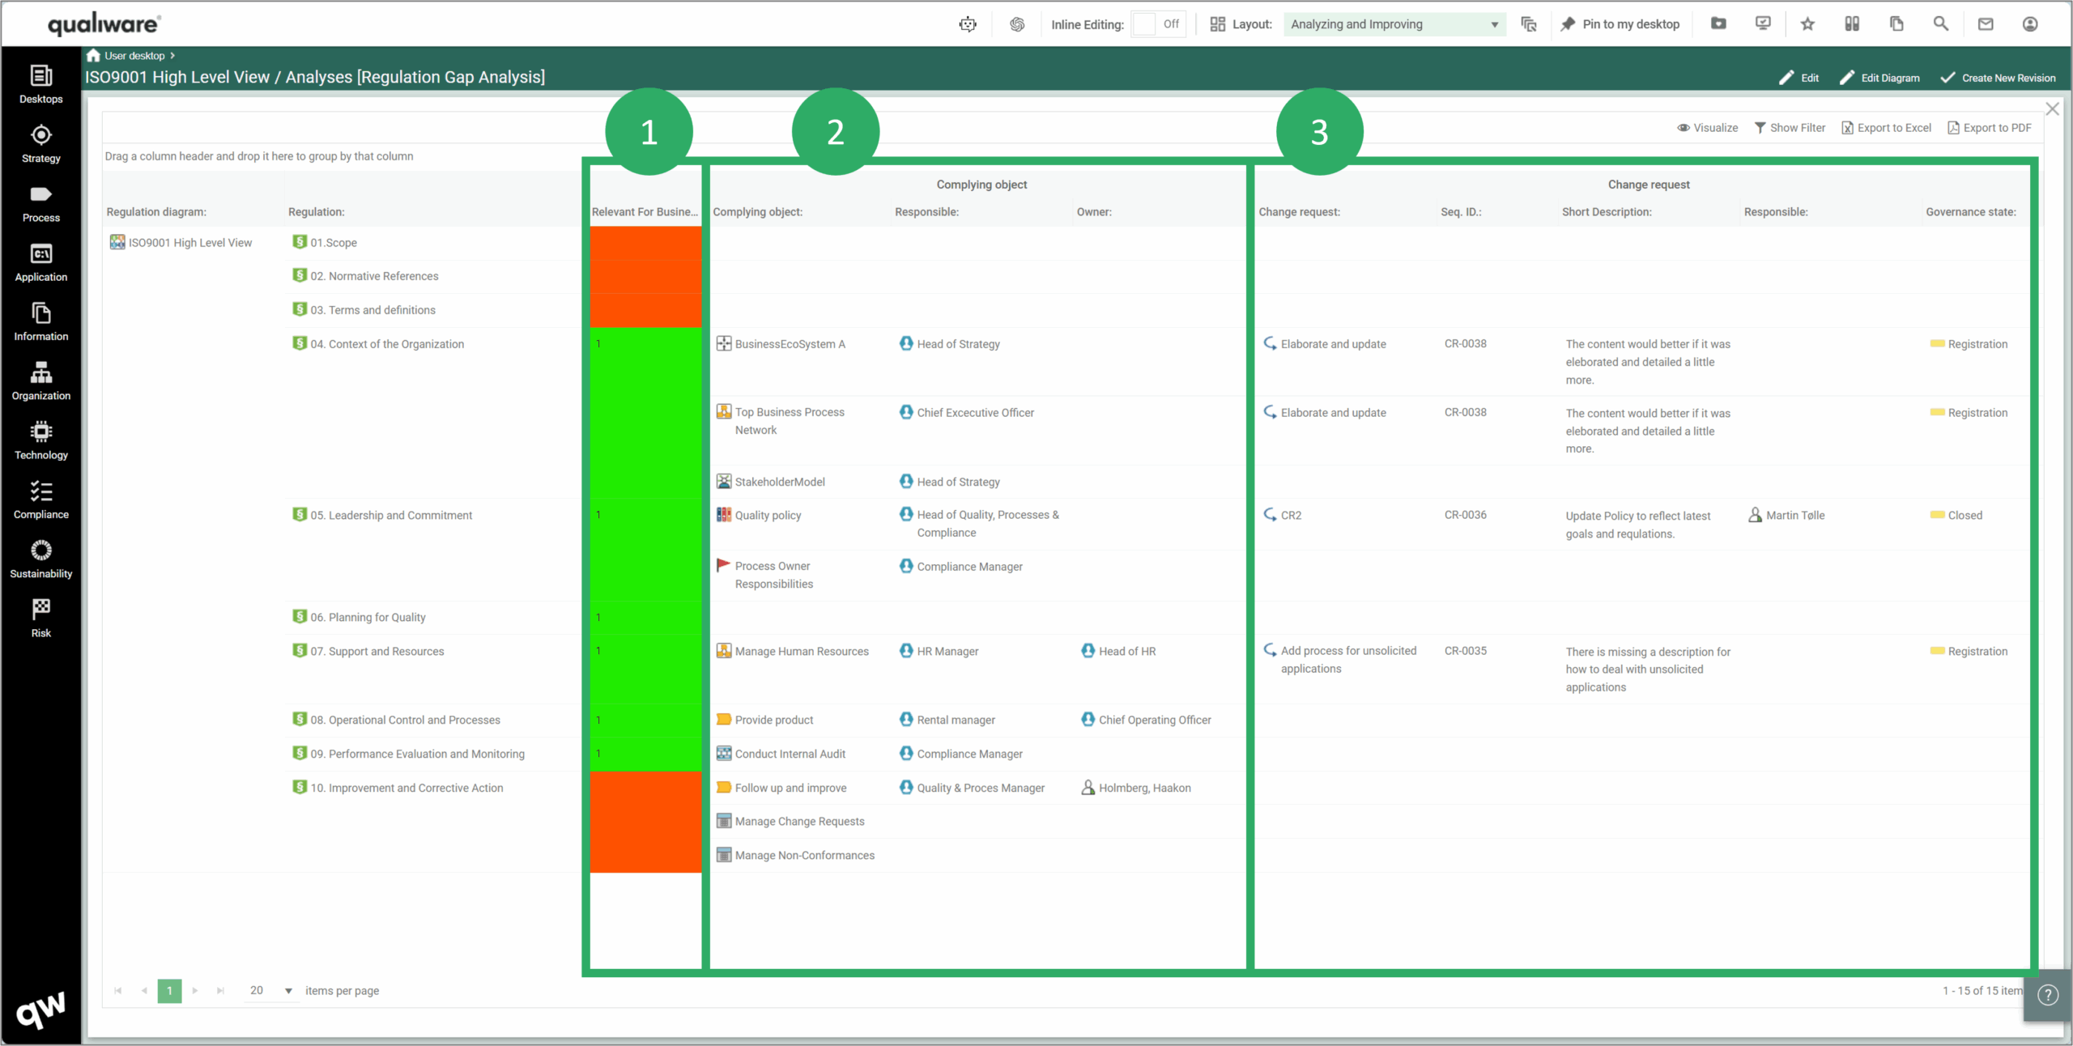Click page 1 in pager

click(x=169, y=991)
